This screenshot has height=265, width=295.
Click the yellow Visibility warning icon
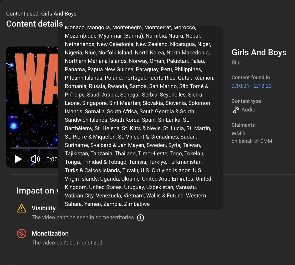click(x=22, y=208)
